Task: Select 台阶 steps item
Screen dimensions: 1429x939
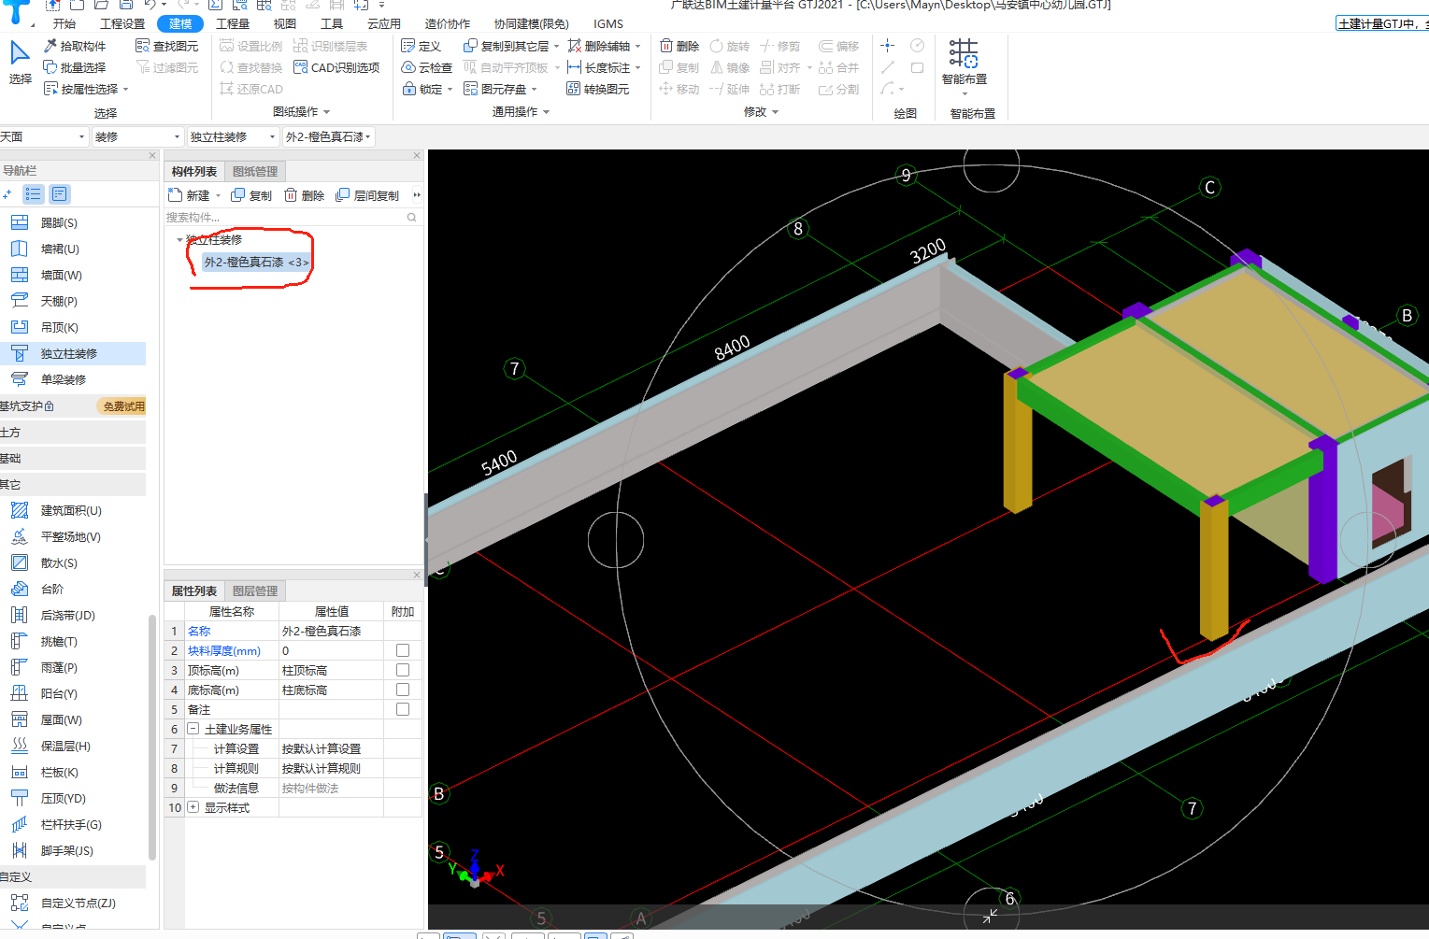Action: tap(51, 590)
